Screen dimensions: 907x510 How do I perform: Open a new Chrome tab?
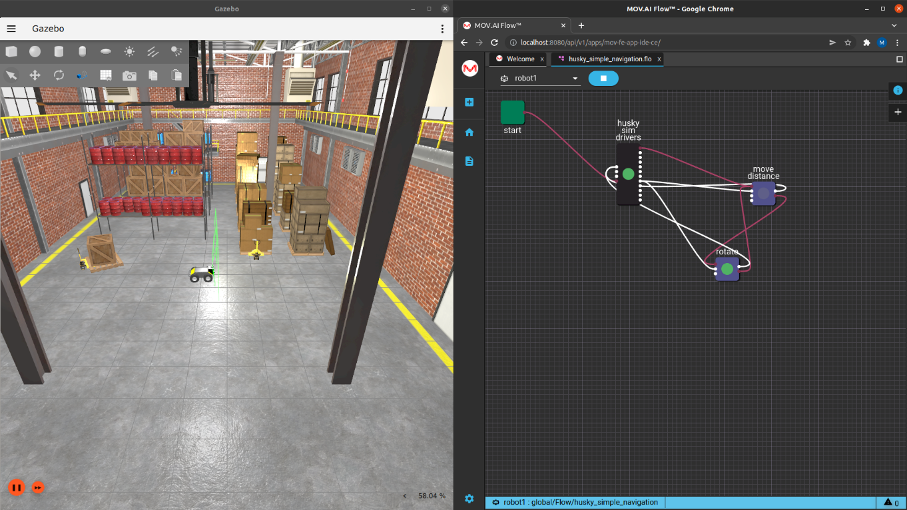(581, 25)
